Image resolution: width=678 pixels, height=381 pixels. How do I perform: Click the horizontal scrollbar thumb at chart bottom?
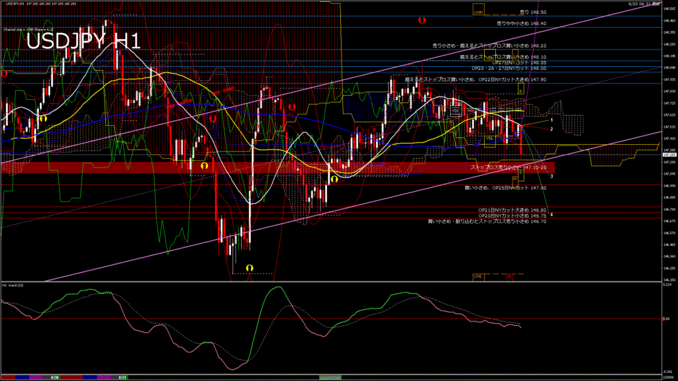[331, 376]
